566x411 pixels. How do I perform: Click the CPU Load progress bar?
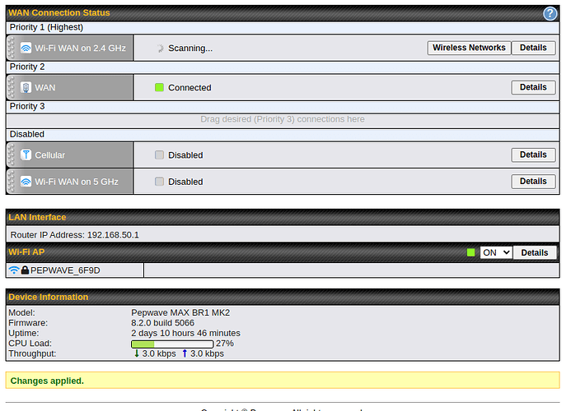[x=172, y=344]
